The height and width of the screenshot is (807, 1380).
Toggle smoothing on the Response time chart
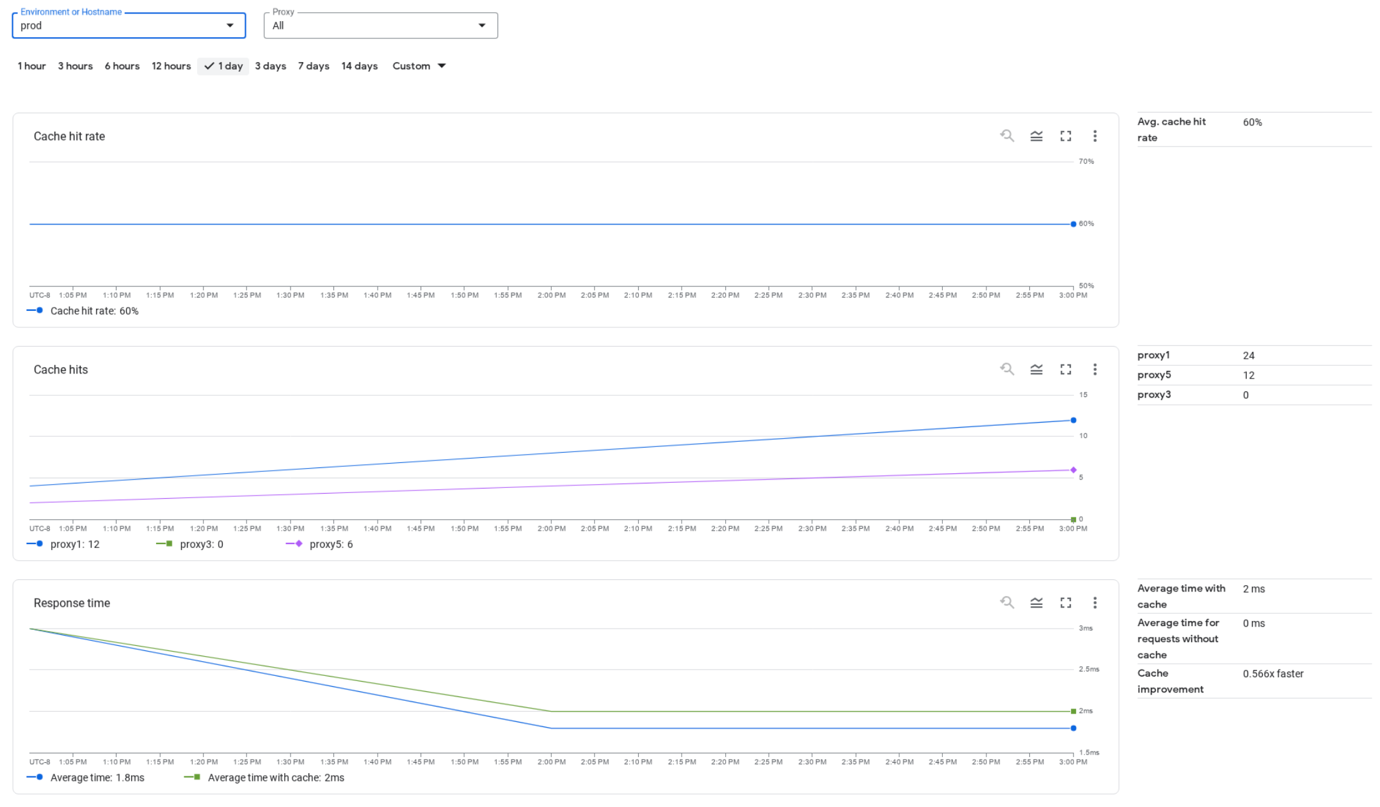tap(1037, 602)
